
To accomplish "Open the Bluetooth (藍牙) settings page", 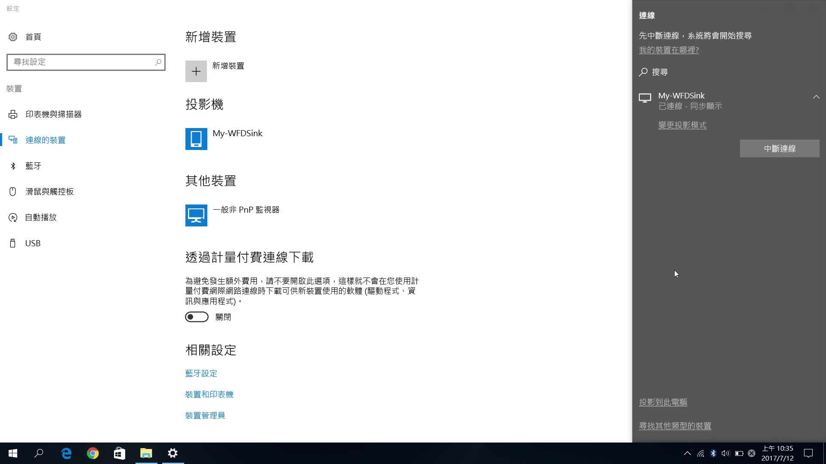I will 33,166.
